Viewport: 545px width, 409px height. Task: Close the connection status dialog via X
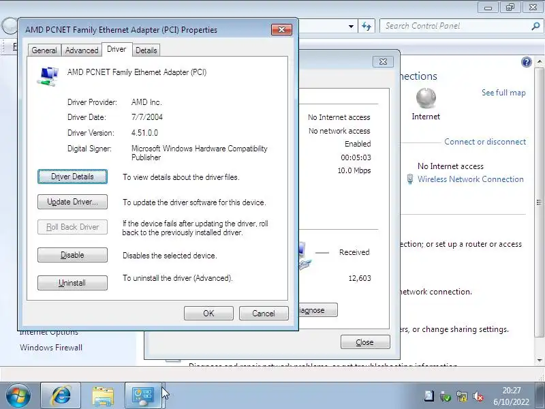pyautogui.click(x=383, y=62)
